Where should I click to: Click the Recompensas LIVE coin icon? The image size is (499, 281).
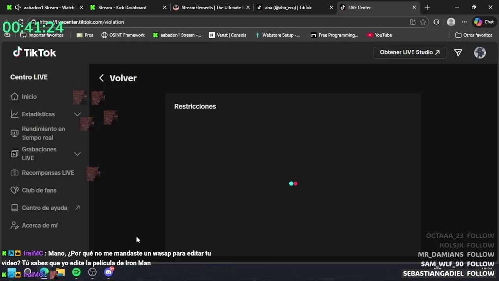pyautogui.click(x=14, y=173)
